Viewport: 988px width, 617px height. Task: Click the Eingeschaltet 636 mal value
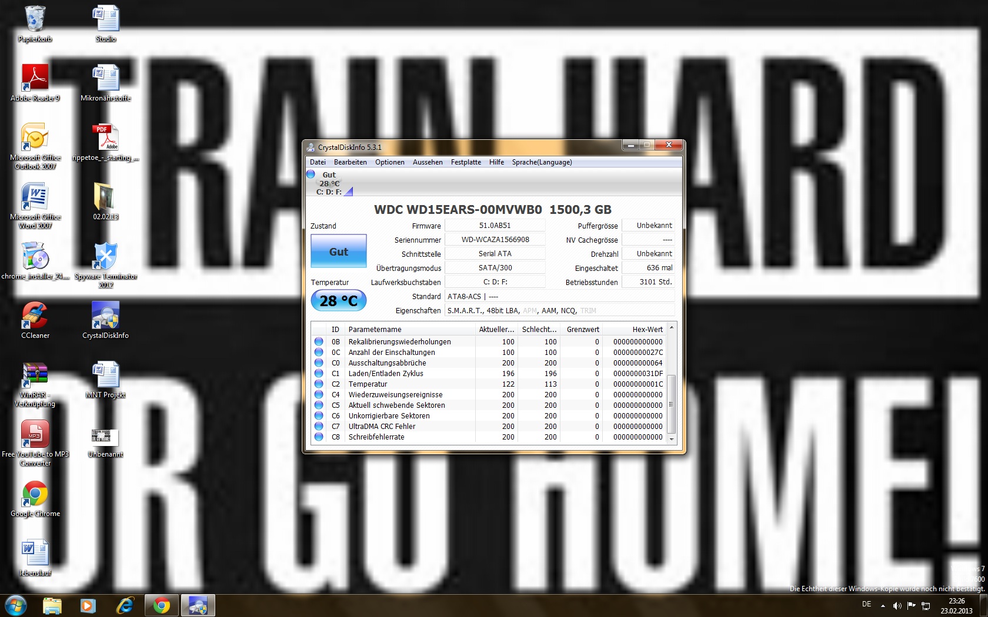(648, 268)
